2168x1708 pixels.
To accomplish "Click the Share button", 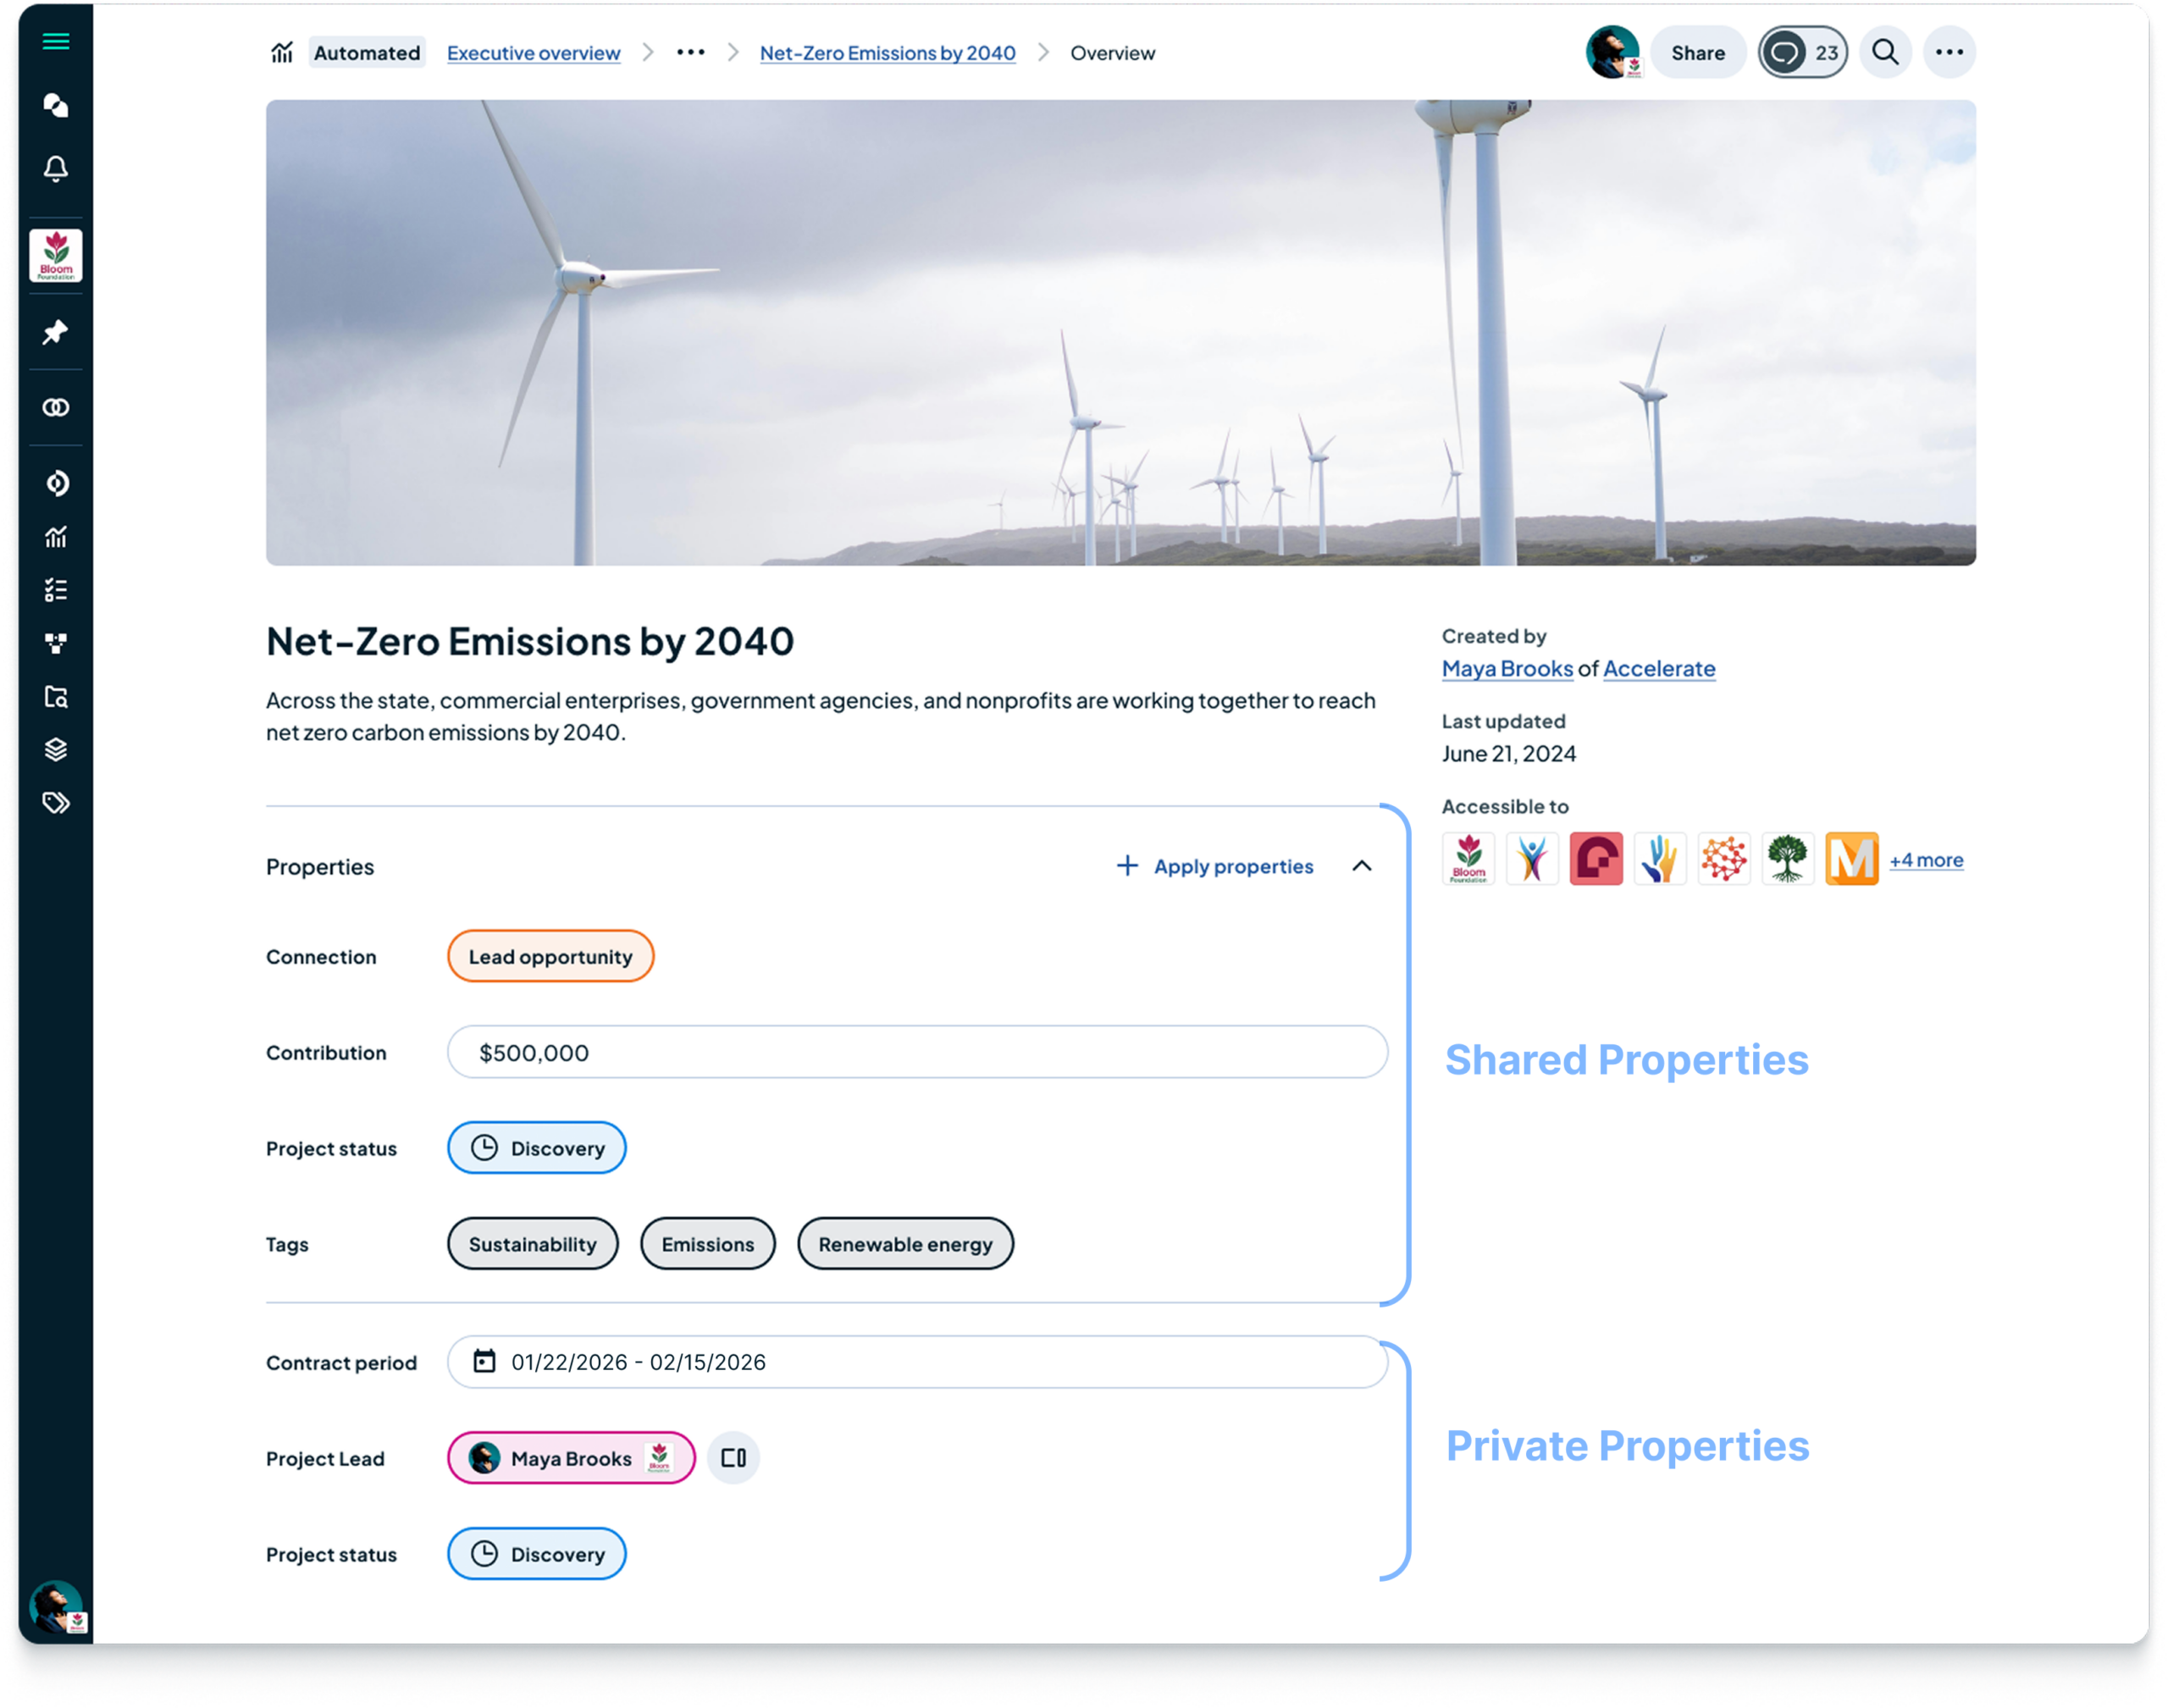I will coord(1697,53).
